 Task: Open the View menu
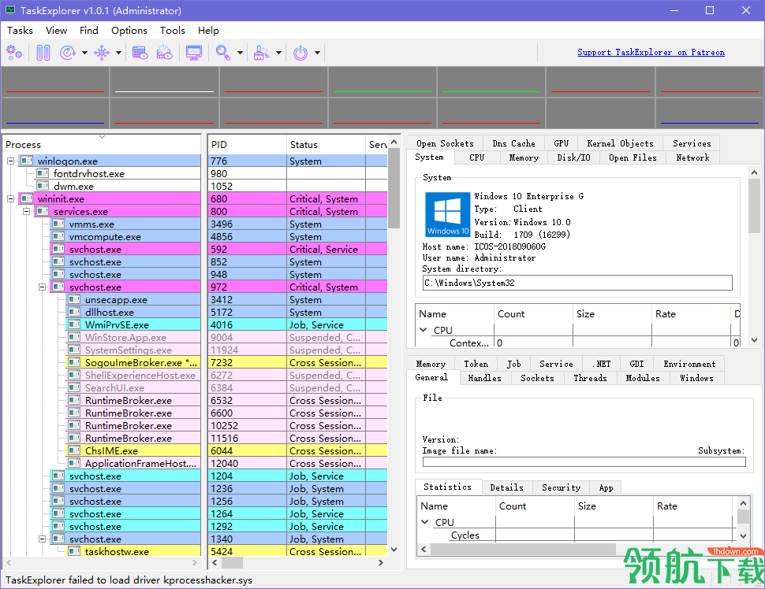coord(56,30)
